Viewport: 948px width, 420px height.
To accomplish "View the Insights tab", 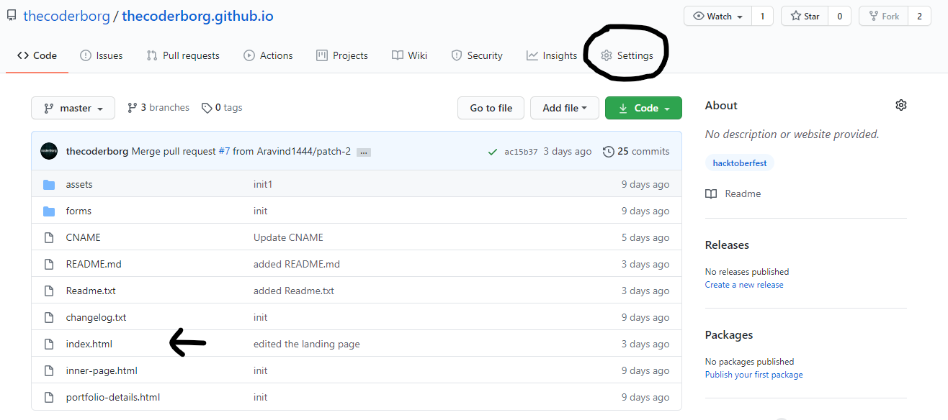I will coord(552,55).
